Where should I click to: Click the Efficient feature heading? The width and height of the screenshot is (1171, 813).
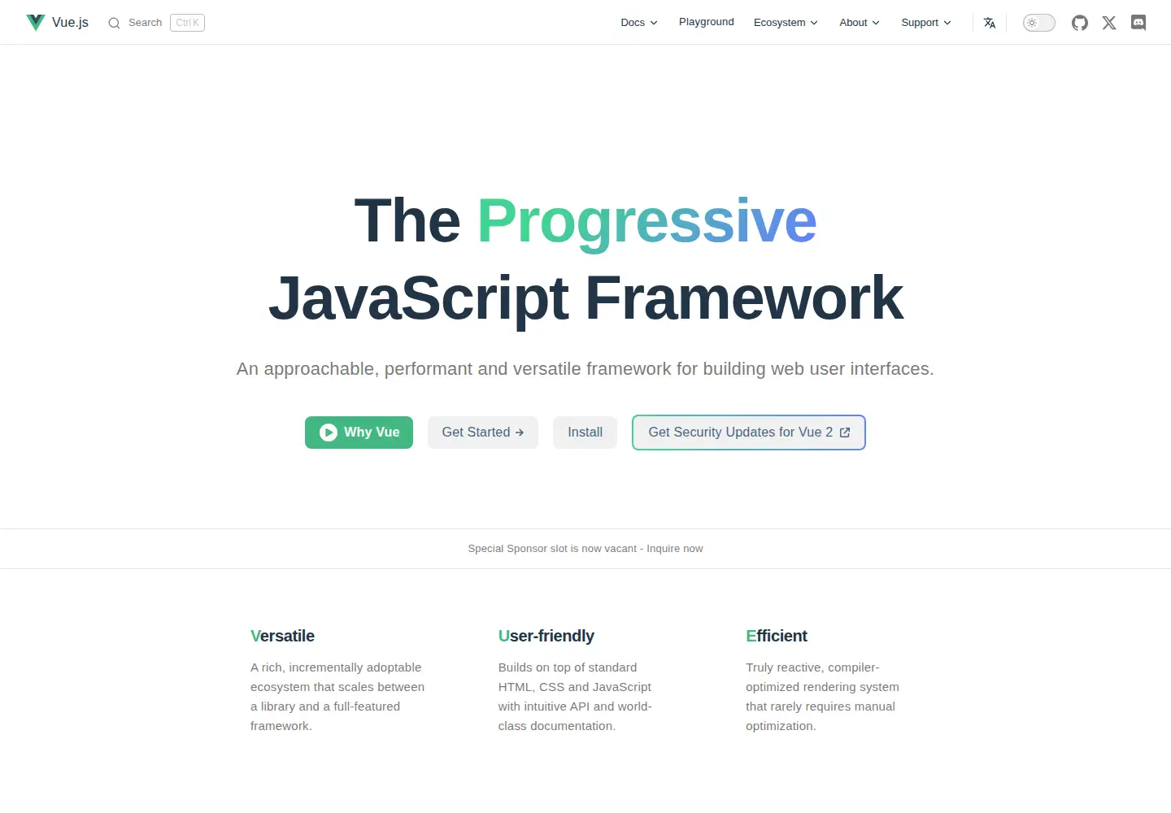(x=777, y=636)
